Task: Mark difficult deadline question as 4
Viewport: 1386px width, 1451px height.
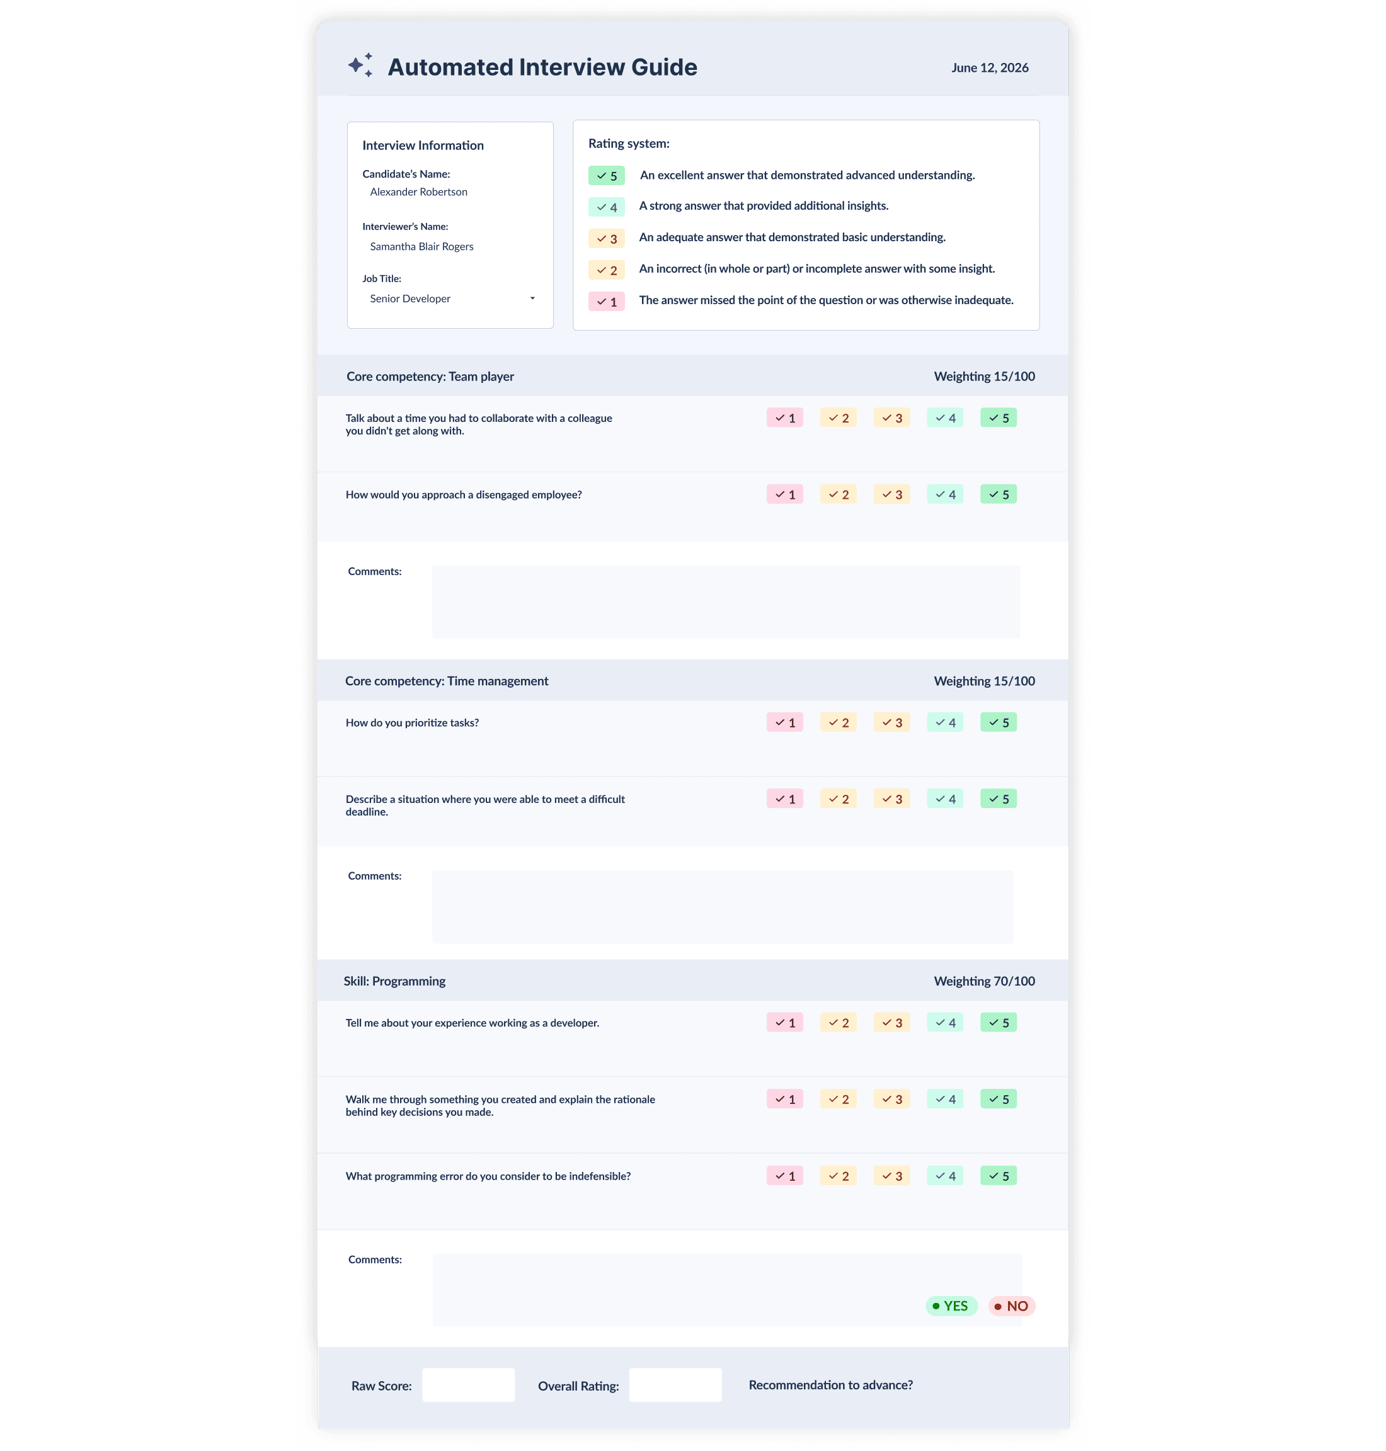Action: tap(945, 799)
